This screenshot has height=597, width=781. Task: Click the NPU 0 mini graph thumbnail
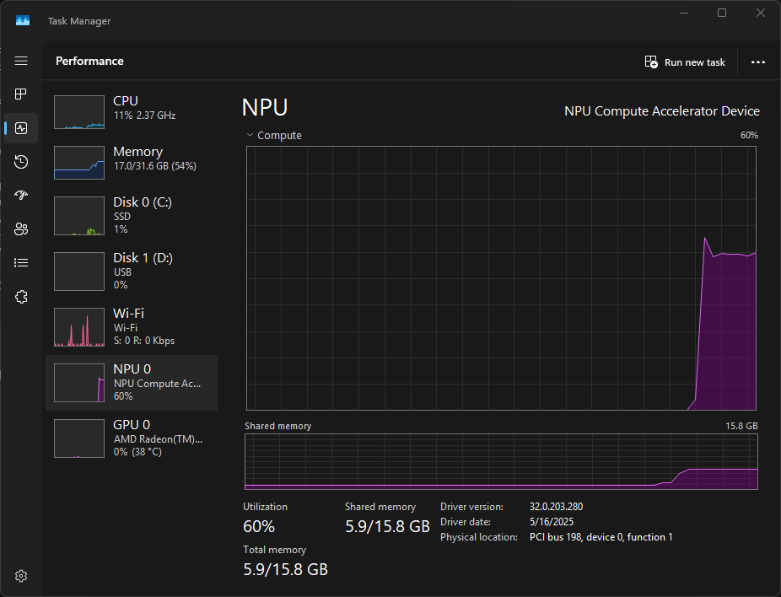[x=79, y=383]
